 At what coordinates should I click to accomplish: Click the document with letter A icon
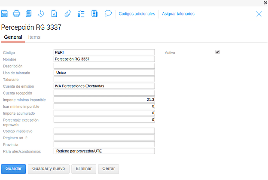tap(54, 14)
